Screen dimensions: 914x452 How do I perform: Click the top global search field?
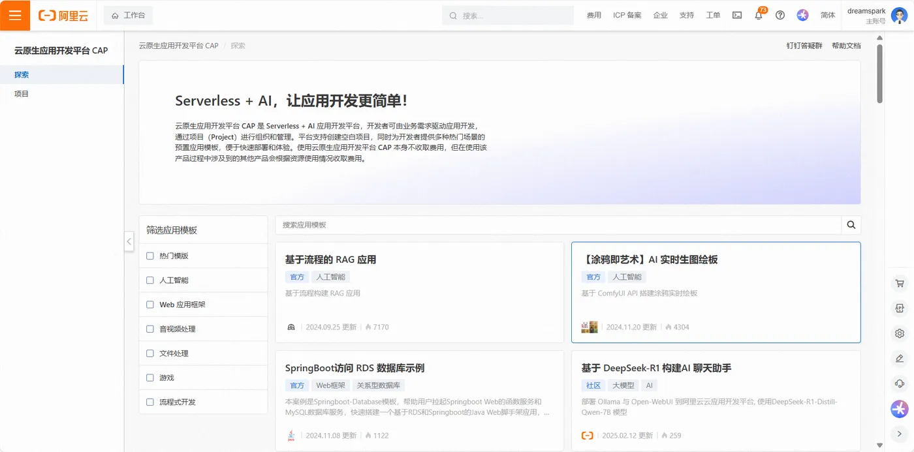508,15
